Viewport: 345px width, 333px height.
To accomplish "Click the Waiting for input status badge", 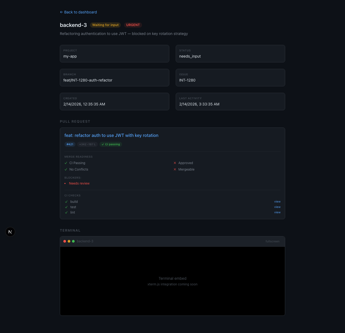I will [x=105, y=25].
